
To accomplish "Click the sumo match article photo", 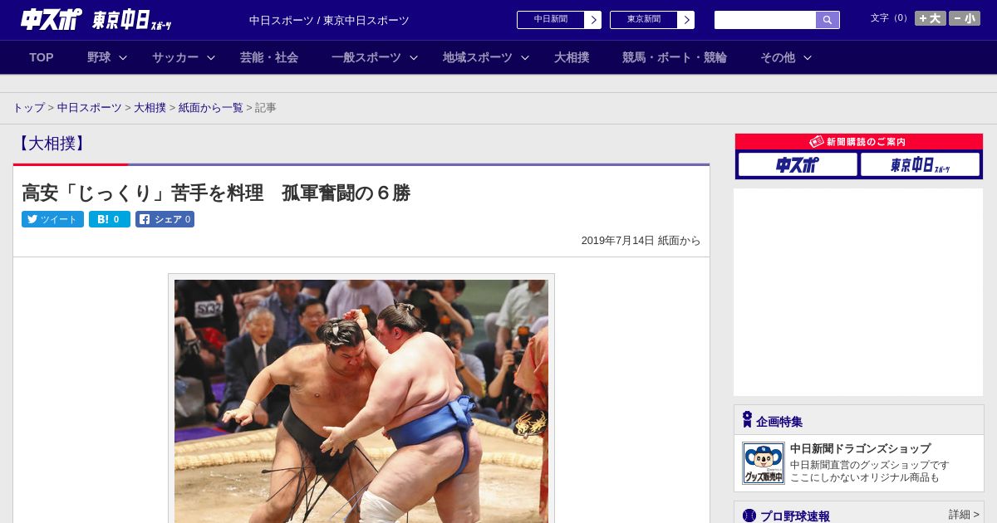I will click(x=361, y=401).
